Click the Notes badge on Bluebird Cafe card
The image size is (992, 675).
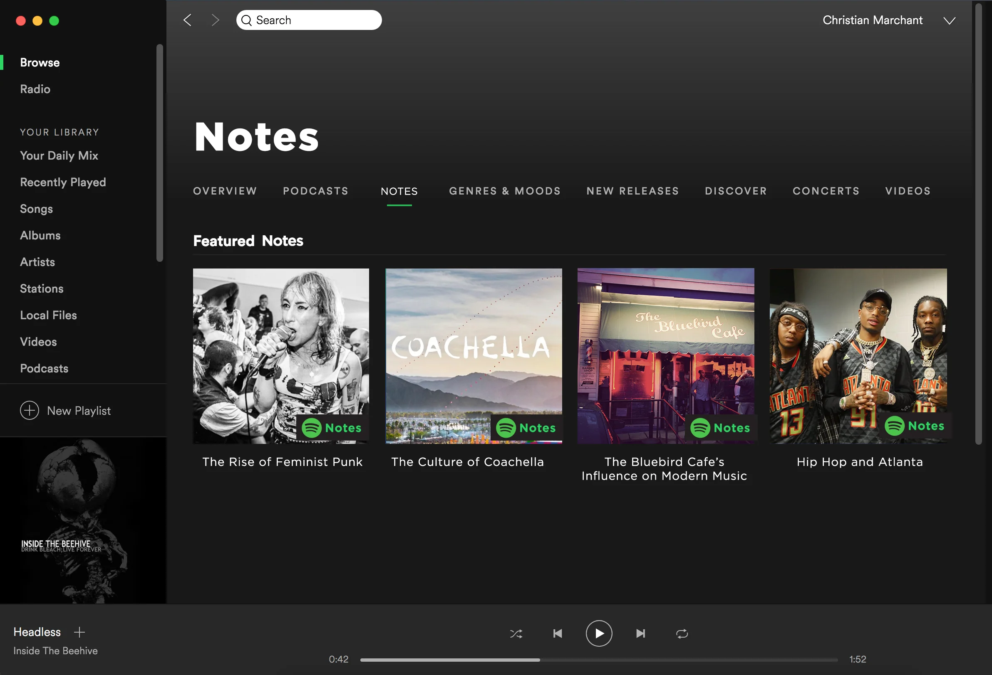coord(721,428)
